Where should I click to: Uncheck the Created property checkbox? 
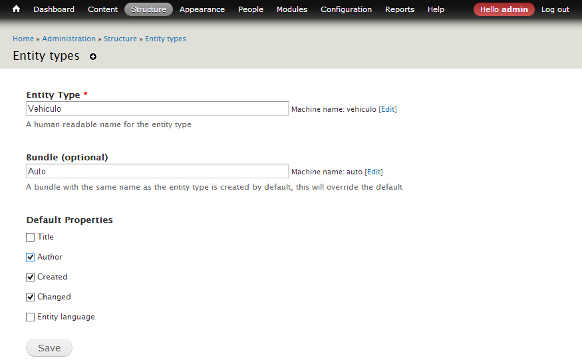tap(31, 277)
